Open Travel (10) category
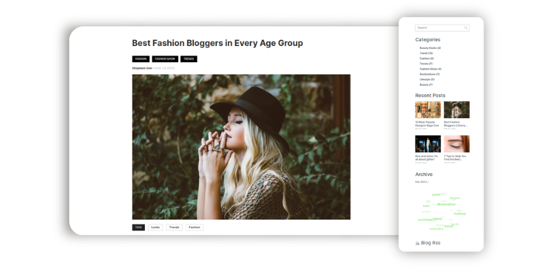The height and width of the screenshot is (267, 537). point(426,53)
